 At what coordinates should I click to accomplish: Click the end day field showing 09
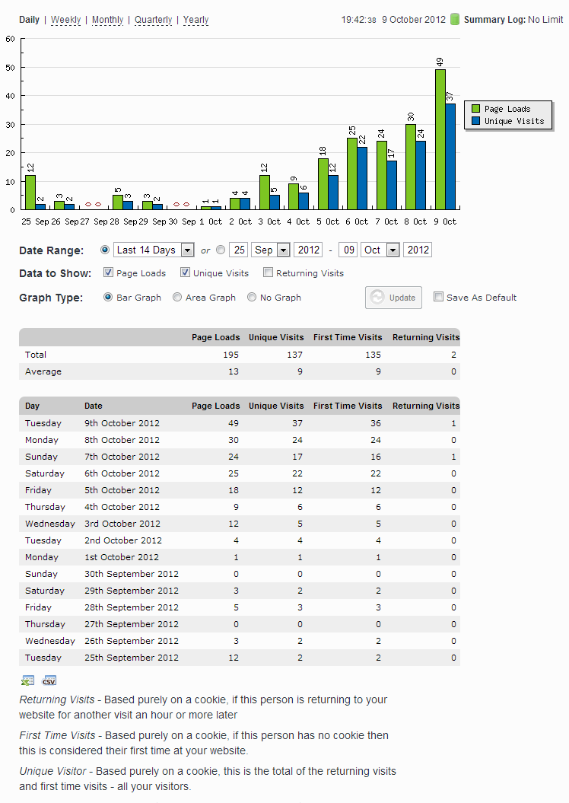click(348, 250)
